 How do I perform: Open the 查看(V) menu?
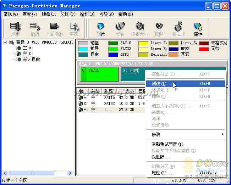29,14
